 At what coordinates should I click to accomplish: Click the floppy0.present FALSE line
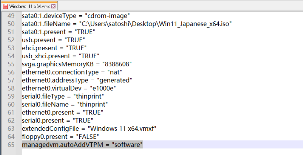(61, 137)
